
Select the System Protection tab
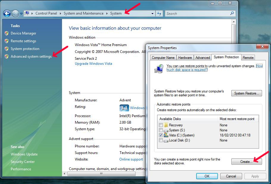(x=226, y=57)
